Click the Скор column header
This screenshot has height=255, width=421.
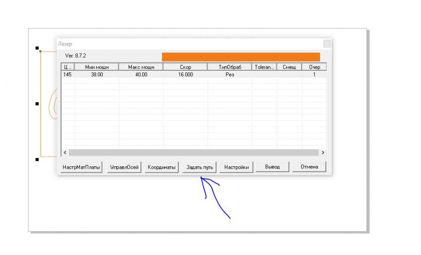[x=185, y=67]
